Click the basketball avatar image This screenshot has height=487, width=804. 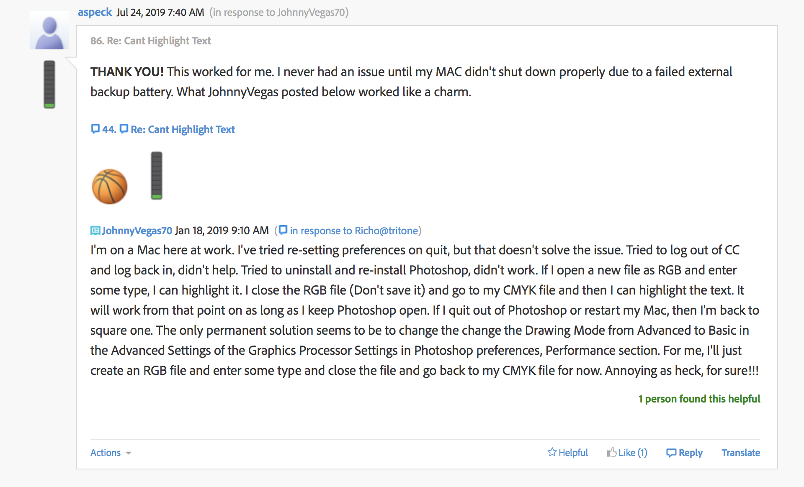pyautogui.click(x=110, y=186)
